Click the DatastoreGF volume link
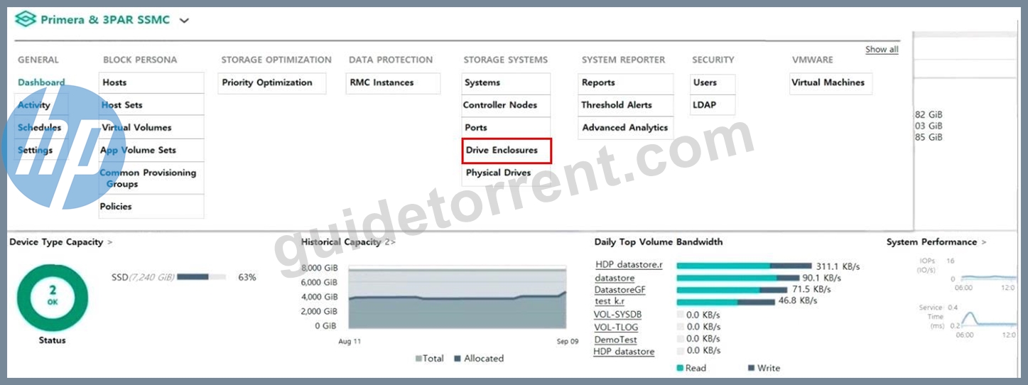The width and height of the screenshot is (1028, 385). click(620, 290)
